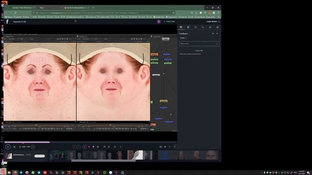The image size is (312, 175).
Task: Switch to the first browser tab
Action: click(x=22, y=8)
